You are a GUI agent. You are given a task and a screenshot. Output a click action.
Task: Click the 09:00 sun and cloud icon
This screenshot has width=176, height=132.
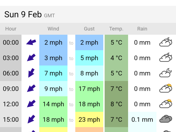(166, 89)
